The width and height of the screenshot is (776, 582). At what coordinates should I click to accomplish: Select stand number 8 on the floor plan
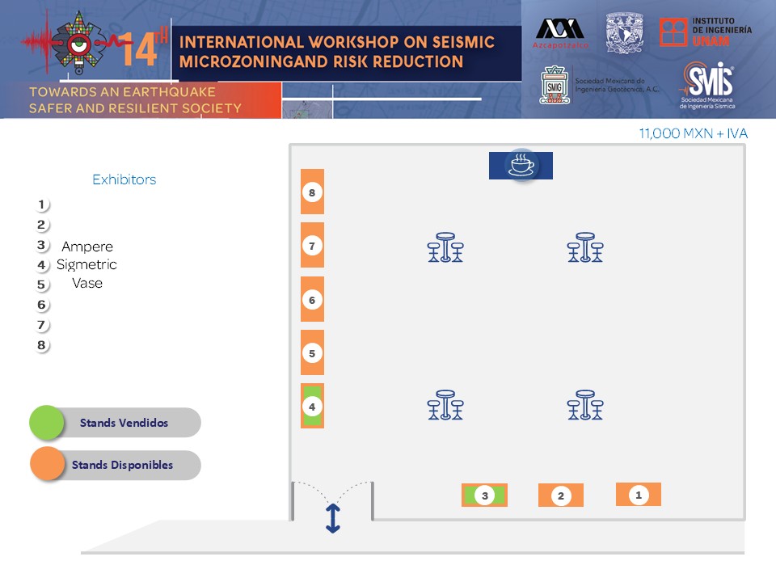(312, 192)
